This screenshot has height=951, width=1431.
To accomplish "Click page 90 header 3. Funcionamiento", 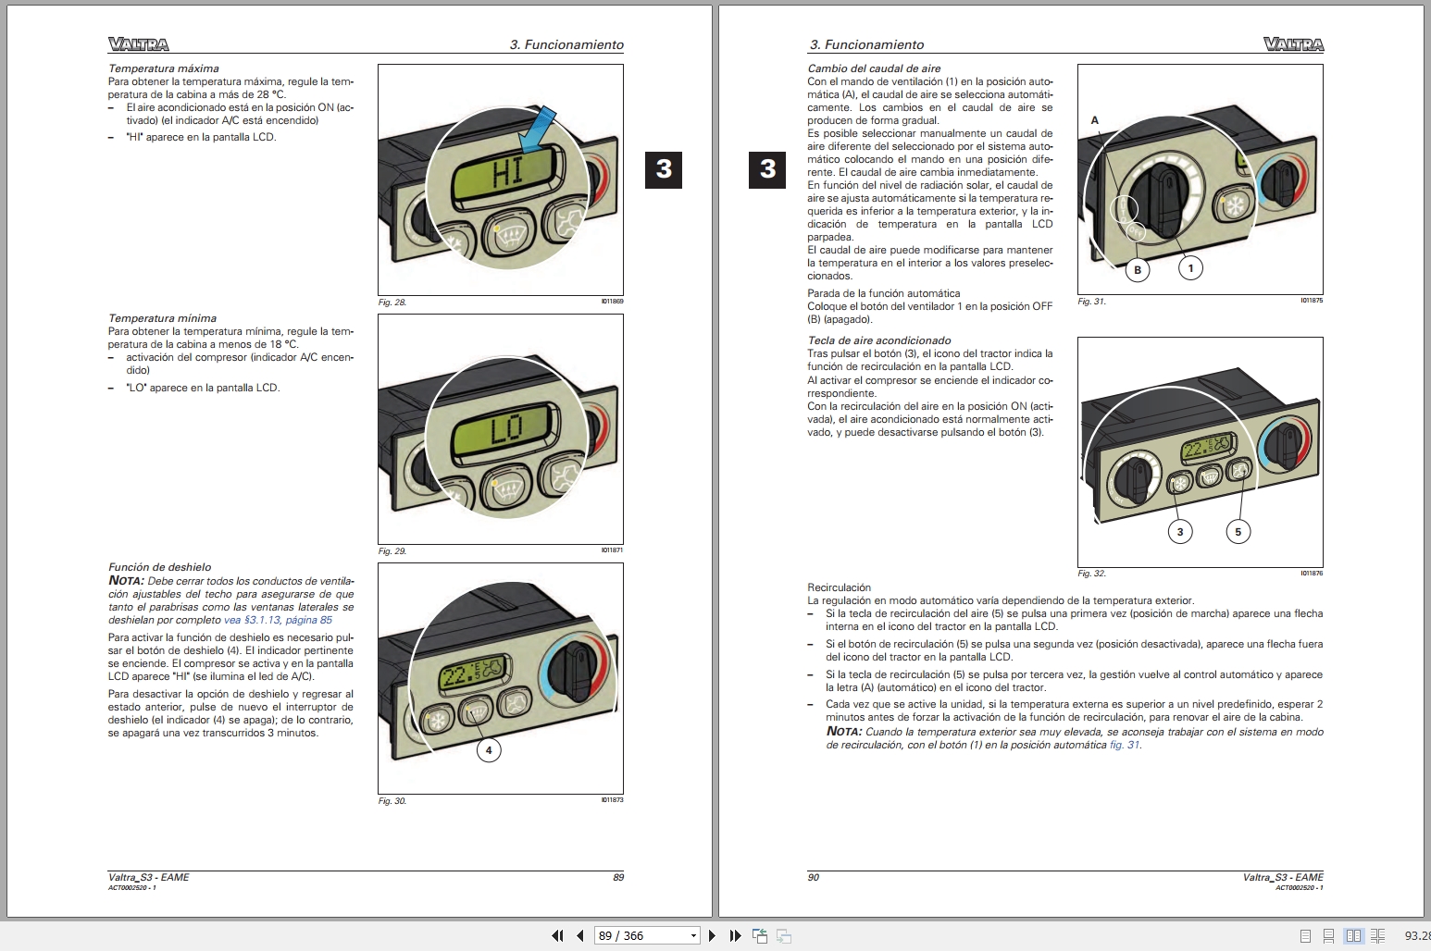I will pos(866,44).
